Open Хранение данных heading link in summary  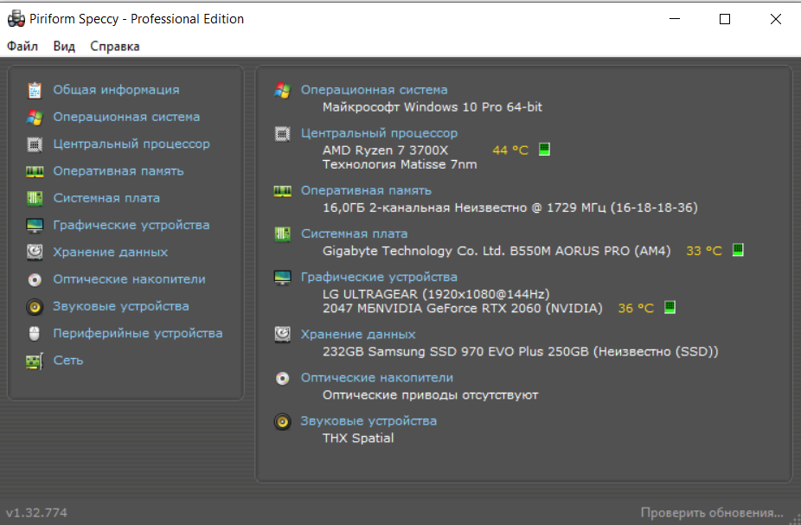point(357,335)
